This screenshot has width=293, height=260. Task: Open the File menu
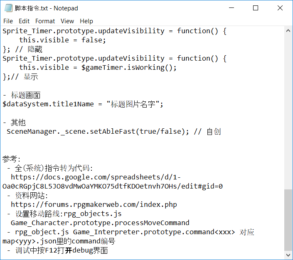[x=8, y=21]
